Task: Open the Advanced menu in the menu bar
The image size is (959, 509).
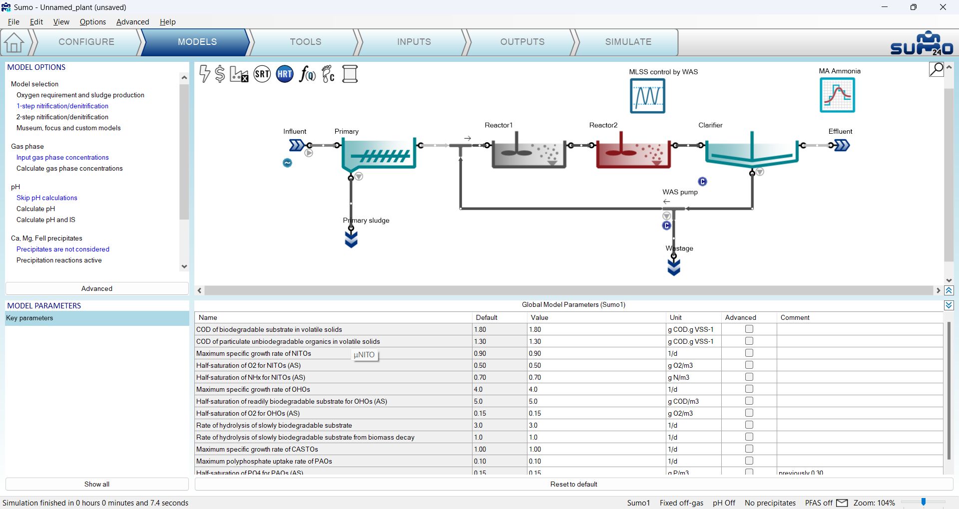Action: 132,22
